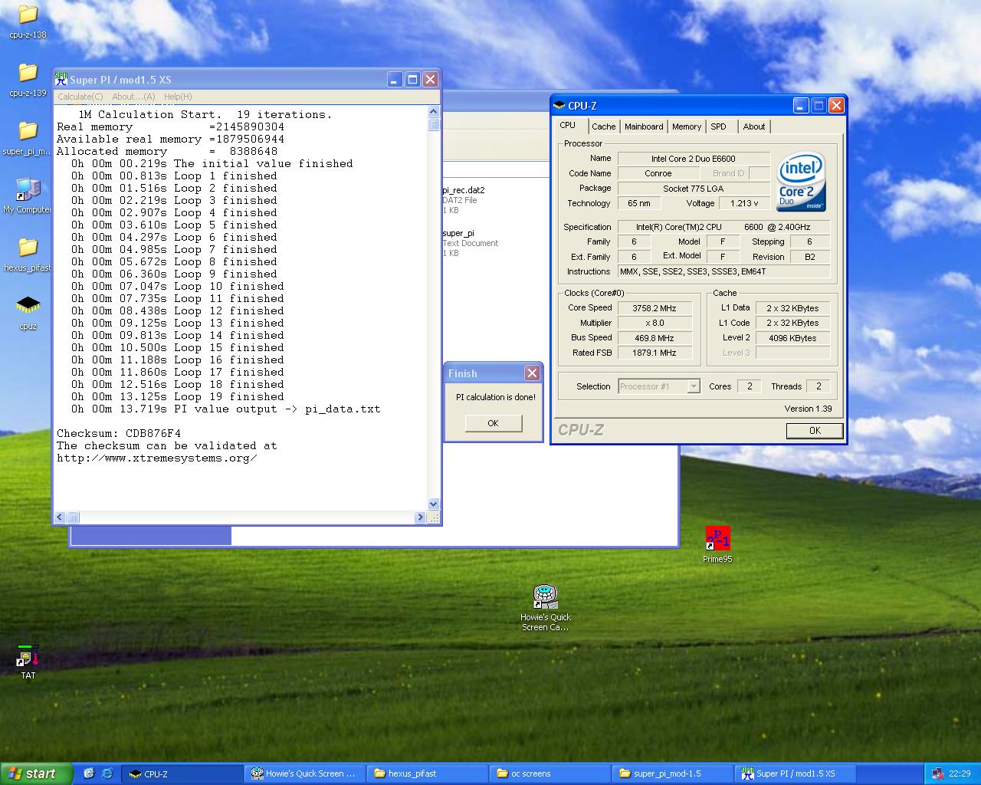Viewport: 981px width, 785px height.
Task: Click the Rated FSB value 1879.1 MHz
Action: coord(655,353)
